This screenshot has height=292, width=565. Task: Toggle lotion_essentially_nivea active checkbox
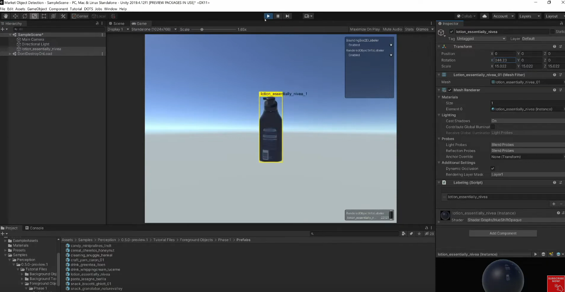[x=452, y=32]
